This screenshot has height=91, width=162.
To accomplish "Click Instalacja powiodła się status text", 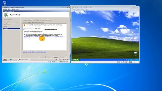I will pos(52,29).
